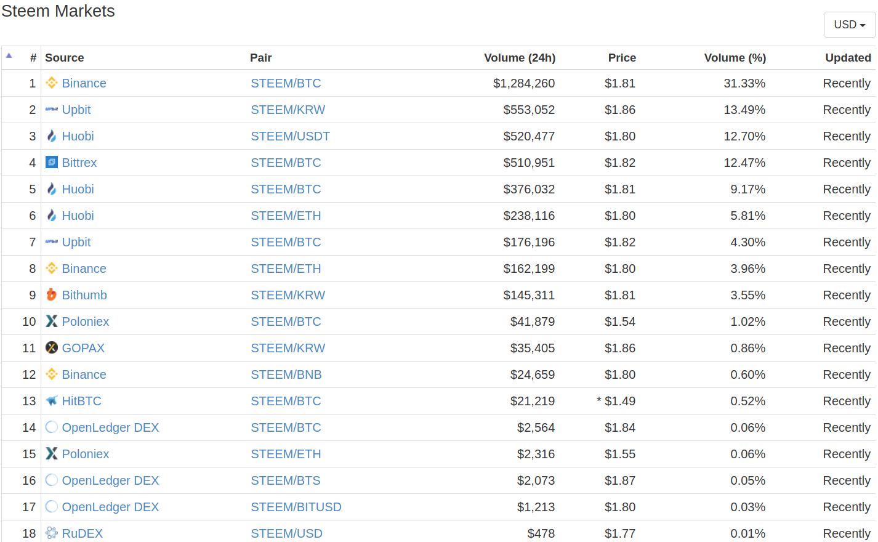The width and height of the screenshot is (878, 542).
Task: Open Poloniex link in row 10
Action: (86, 322)
